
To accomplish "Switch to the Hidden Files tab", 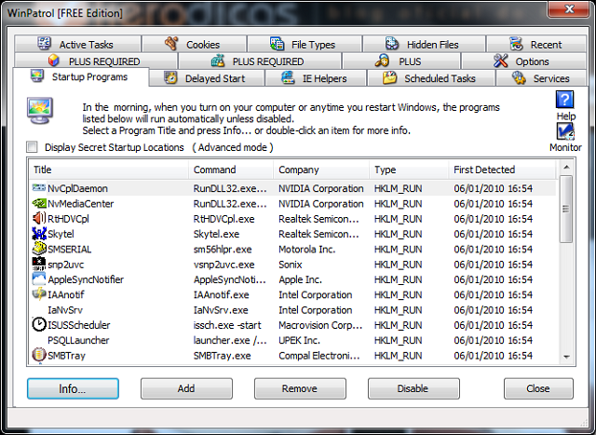I will pyautogui.click(x=425, y=44).
